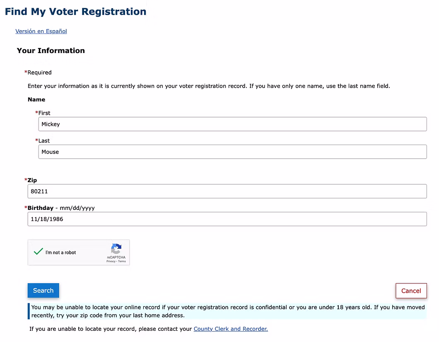Open the Versión en Español link
Image resolution: width=439 pixels, height=342 pixels.
[x=41, y=31]
